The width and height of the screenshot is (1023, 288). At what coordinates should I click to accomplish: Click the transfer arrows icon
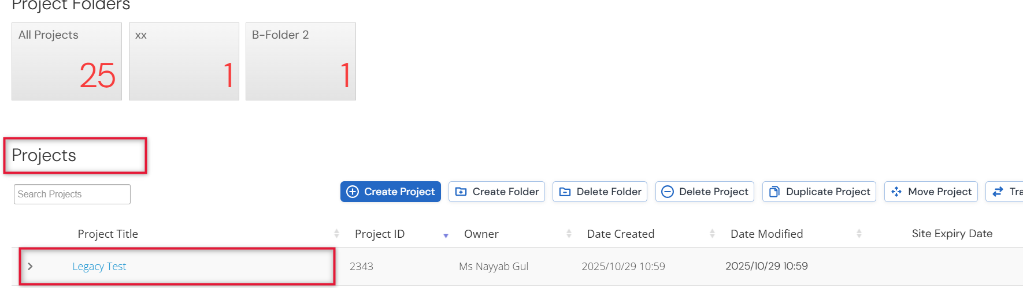coord(998,192)
